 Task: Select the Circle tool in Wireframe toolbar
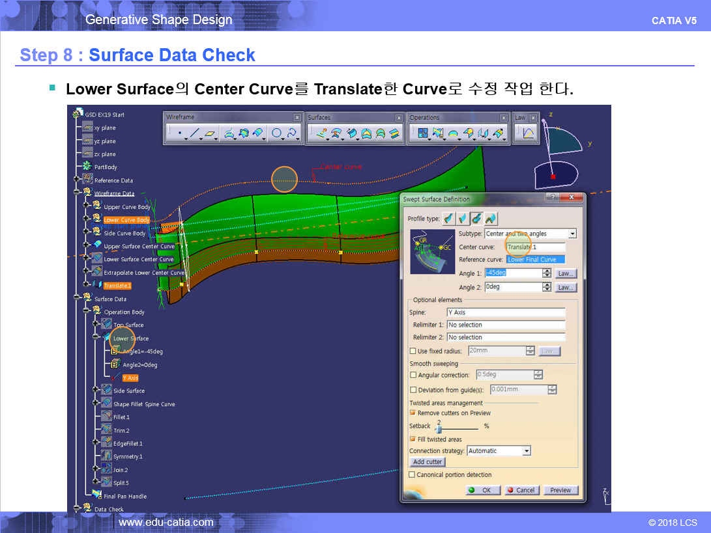coord(277,134)
